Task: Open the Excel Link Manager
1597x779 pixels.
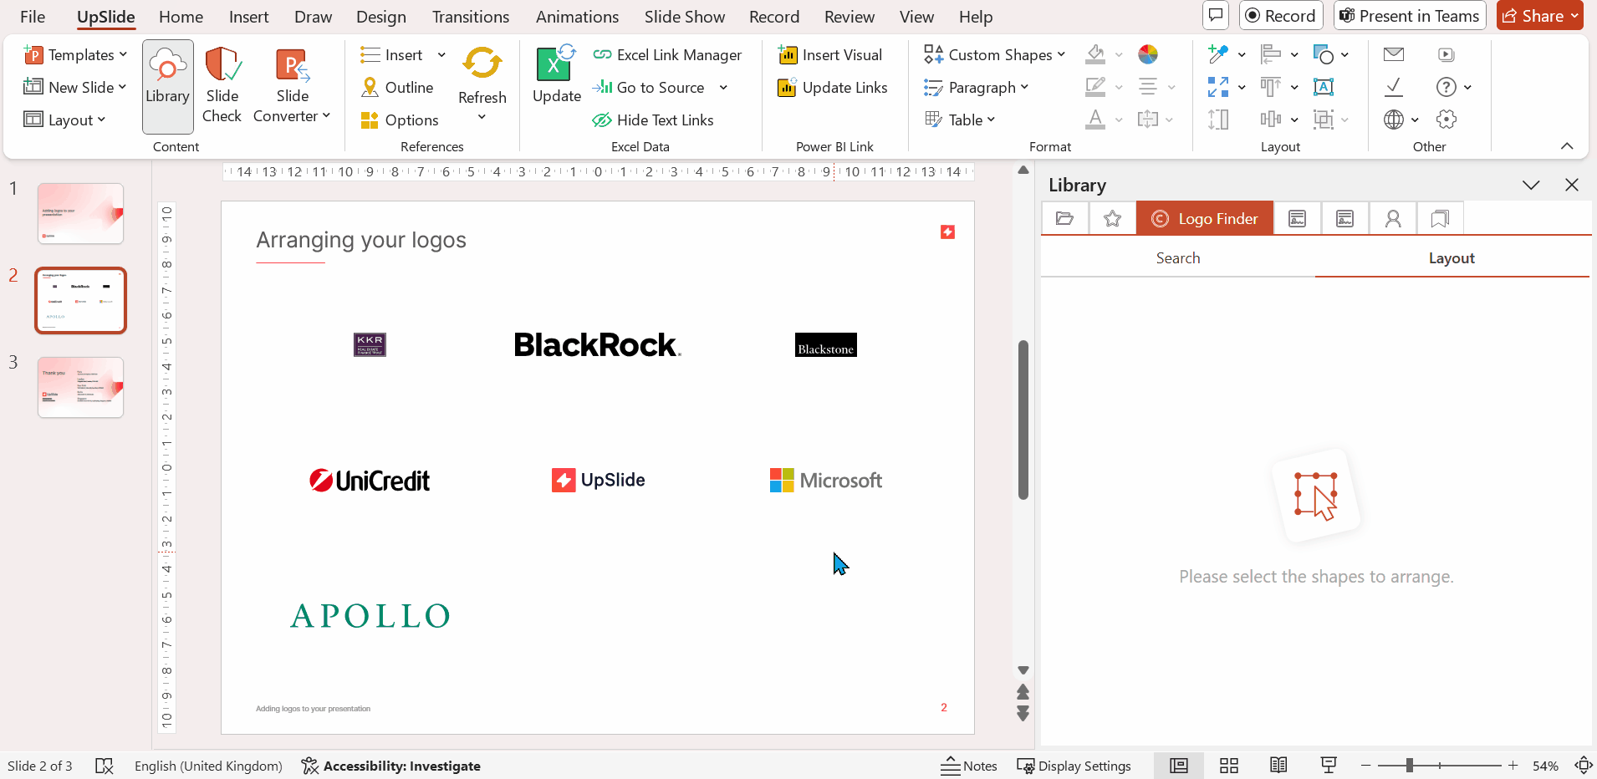Action: point(667,54)
